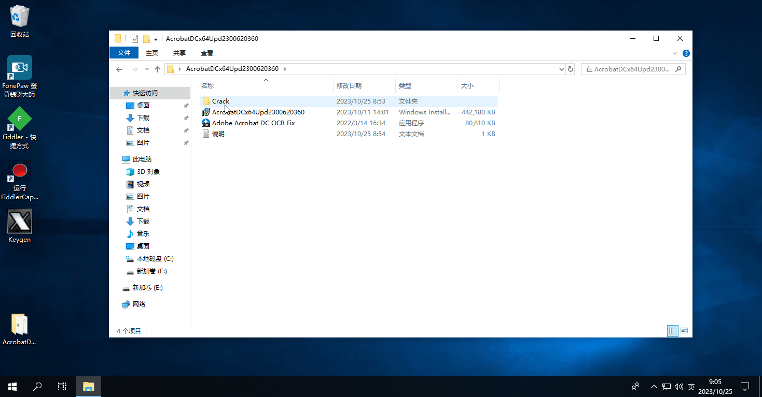Click the folder search input box
762x397 pixels.
[x=628, y=69]
